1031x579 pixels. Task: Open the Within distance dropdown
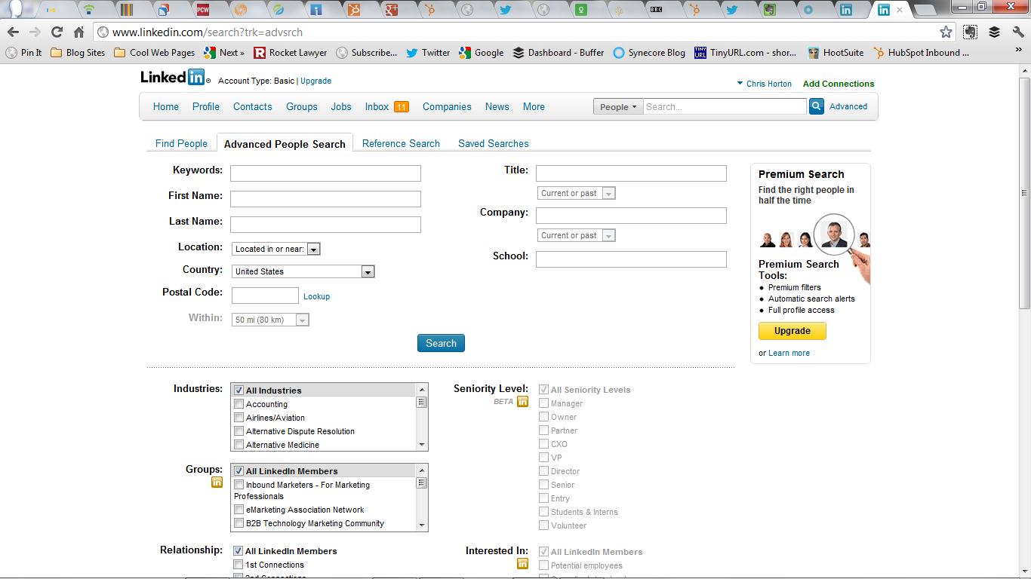point(270,320)
